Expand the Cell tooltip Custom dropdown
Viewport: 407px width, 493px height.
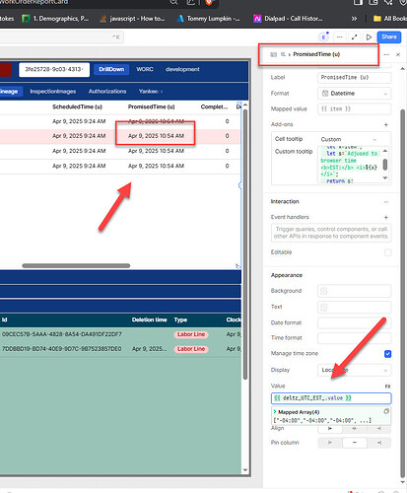point(349,139)
